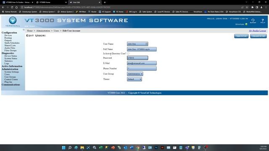
Task: Collapse the left navigation sidebar arrow
Action: pyautogui.click(x=24, y=30)
